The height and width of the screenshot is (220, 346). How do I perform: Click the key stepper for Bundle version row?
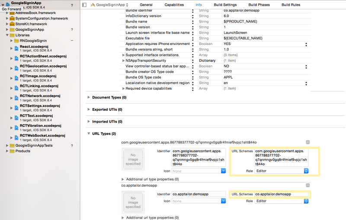click(192, 27)
